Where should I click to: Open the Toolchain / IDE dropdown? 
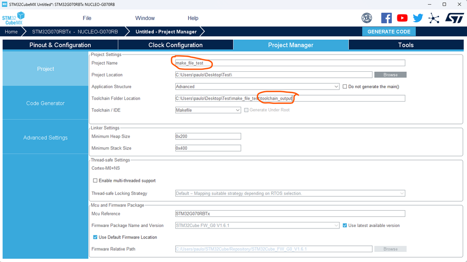(x=208, y=110)
